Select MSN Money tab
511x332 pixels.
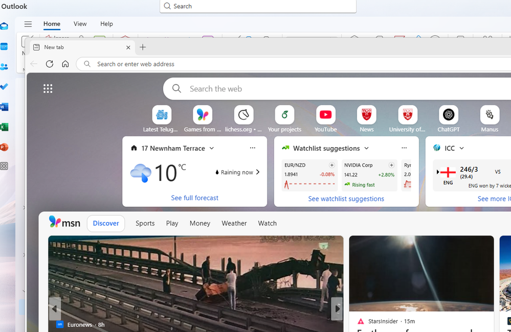(200, 223)
